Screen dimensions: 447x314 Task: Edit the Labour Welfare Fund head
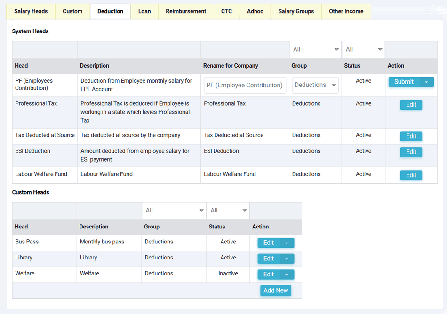(411, 175)
